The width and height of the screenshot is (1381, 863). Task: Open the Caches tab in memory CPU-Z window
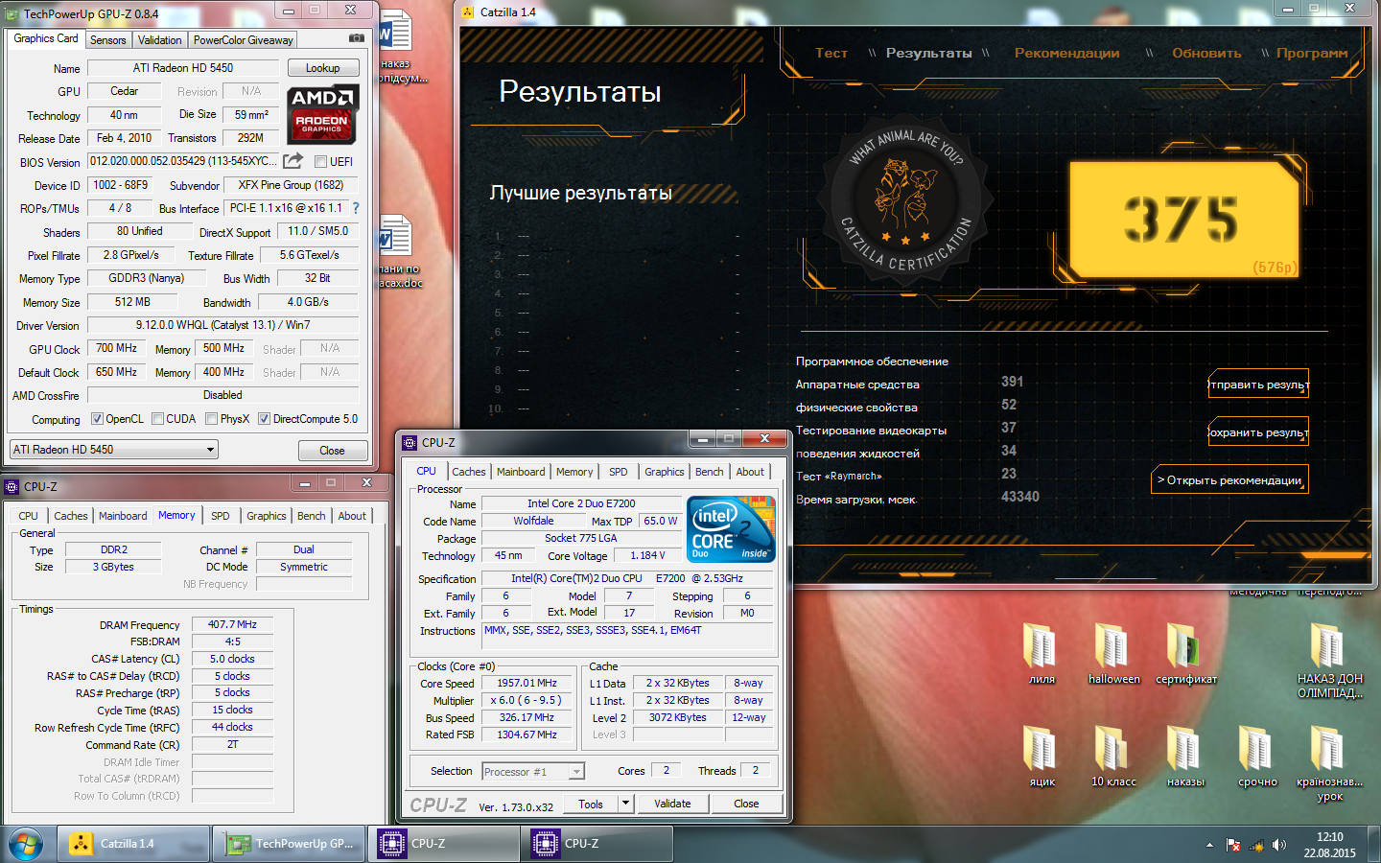(71, 516)
